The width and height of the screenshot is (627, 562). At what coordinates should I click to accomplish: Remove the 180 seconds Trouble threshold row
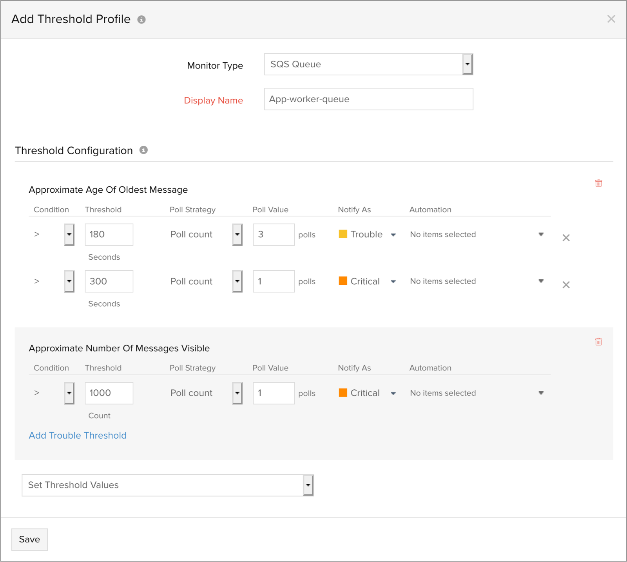(566, 237)
